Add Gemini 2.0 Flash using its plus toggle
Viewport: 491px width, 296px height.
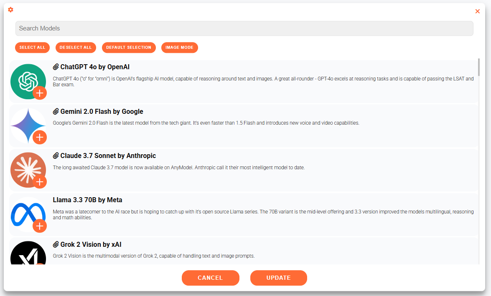point(40,137)
